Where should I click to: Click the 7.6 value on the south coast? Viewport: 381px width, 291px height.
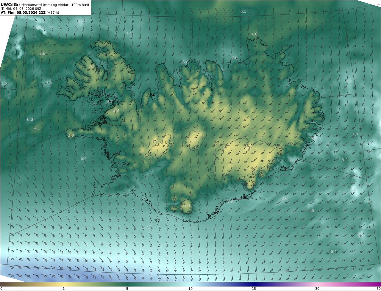(231, 202)
